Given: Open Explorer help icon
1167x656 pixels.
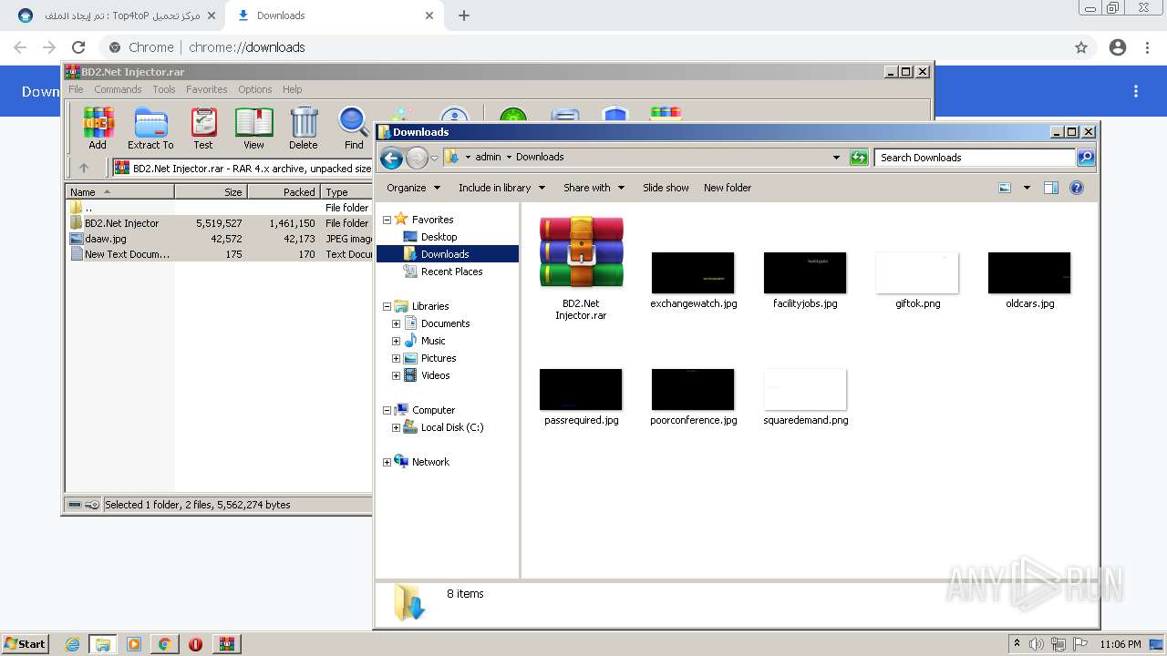Looking at the screenshot, I should tap(1077, 188).
